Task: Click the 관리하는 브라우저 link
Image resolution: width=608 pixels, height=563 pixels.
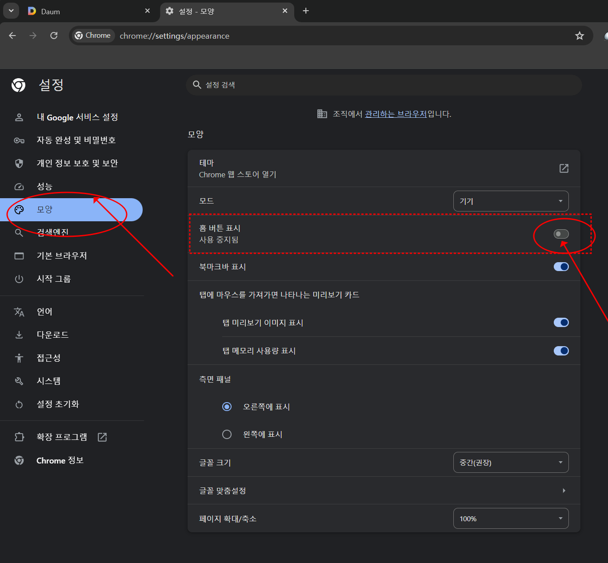Action: [x=396, y=114]
